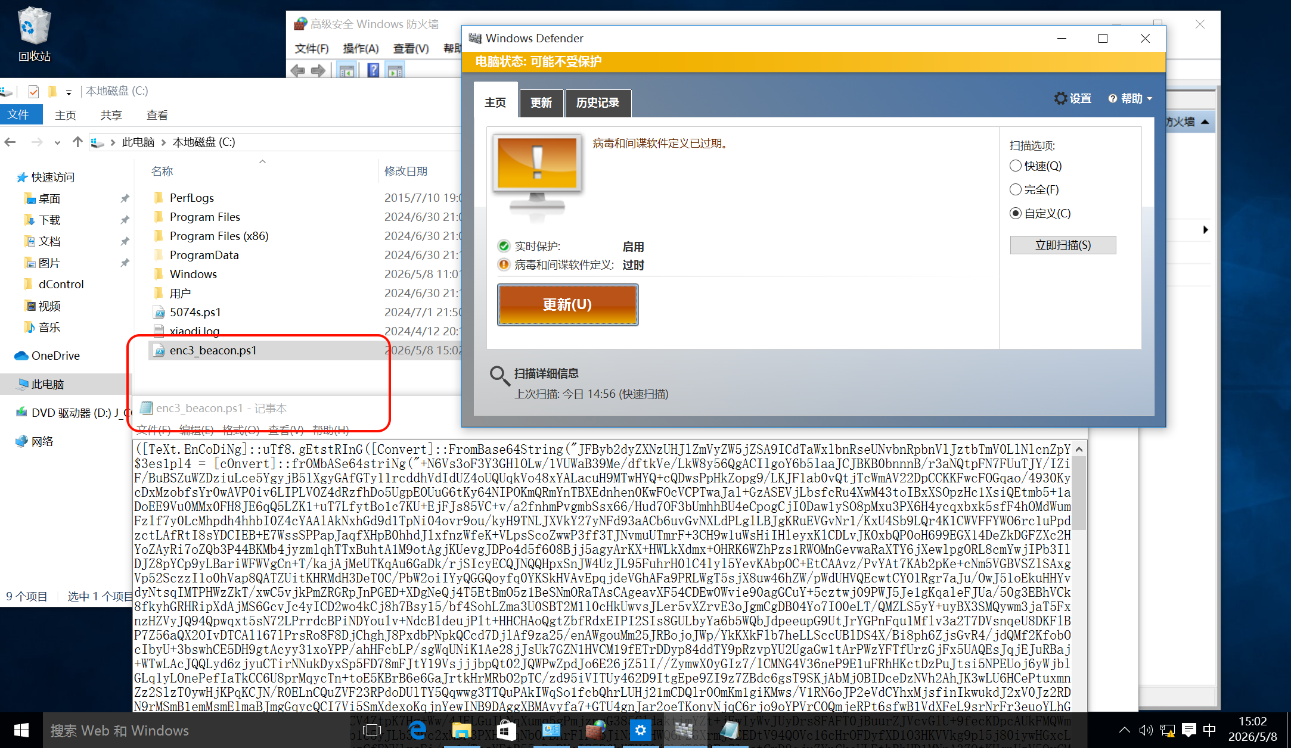Open the Windows Start menu
Screen dimensions: 1291x748
coord(21,730)
